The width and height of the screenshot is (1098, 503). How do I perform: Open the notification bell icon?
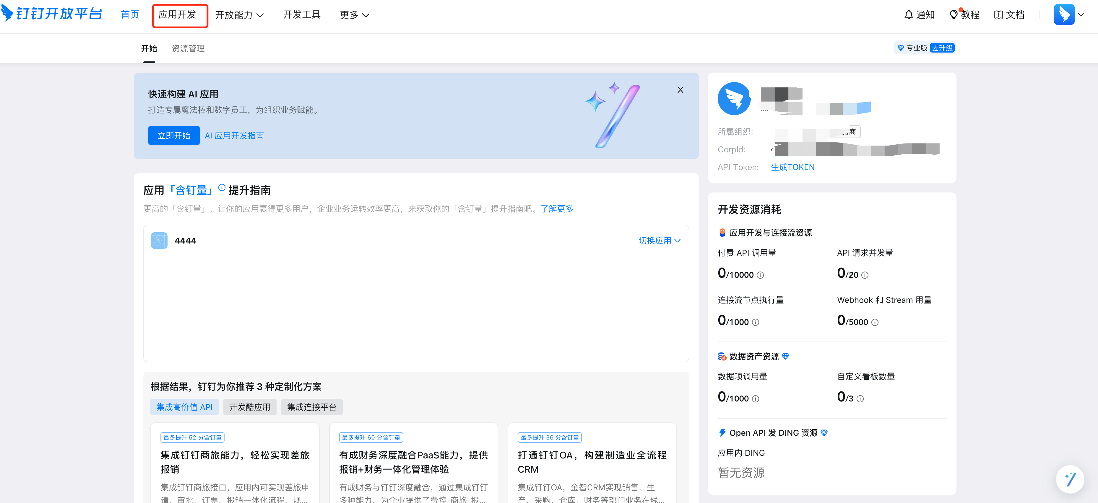[x=908, y=15]
